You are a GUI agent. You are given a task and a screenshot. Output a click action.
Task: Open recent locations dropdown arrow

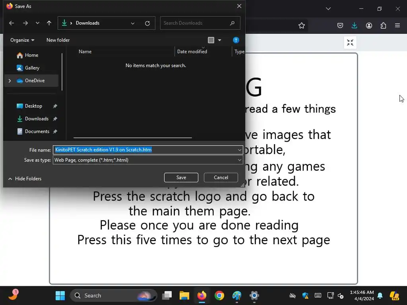37,23
